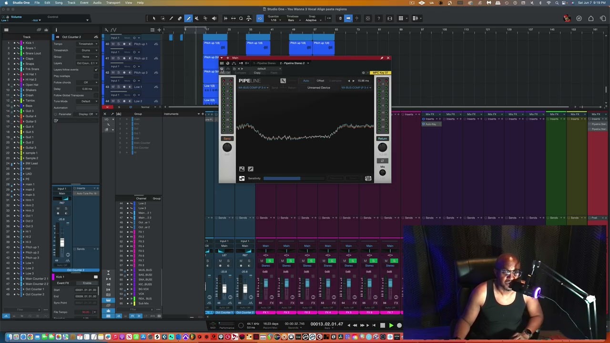This screenshot has height=343, width=610.
Task: Click the Mix knob in Pipeline
Action: pyautogui.click(x=382, y=172)
